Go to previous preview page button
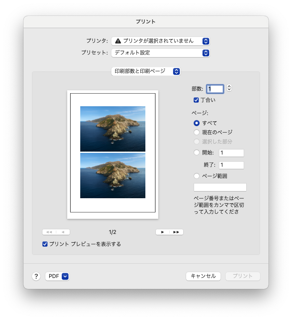292x320 pixels. (63, 232)
